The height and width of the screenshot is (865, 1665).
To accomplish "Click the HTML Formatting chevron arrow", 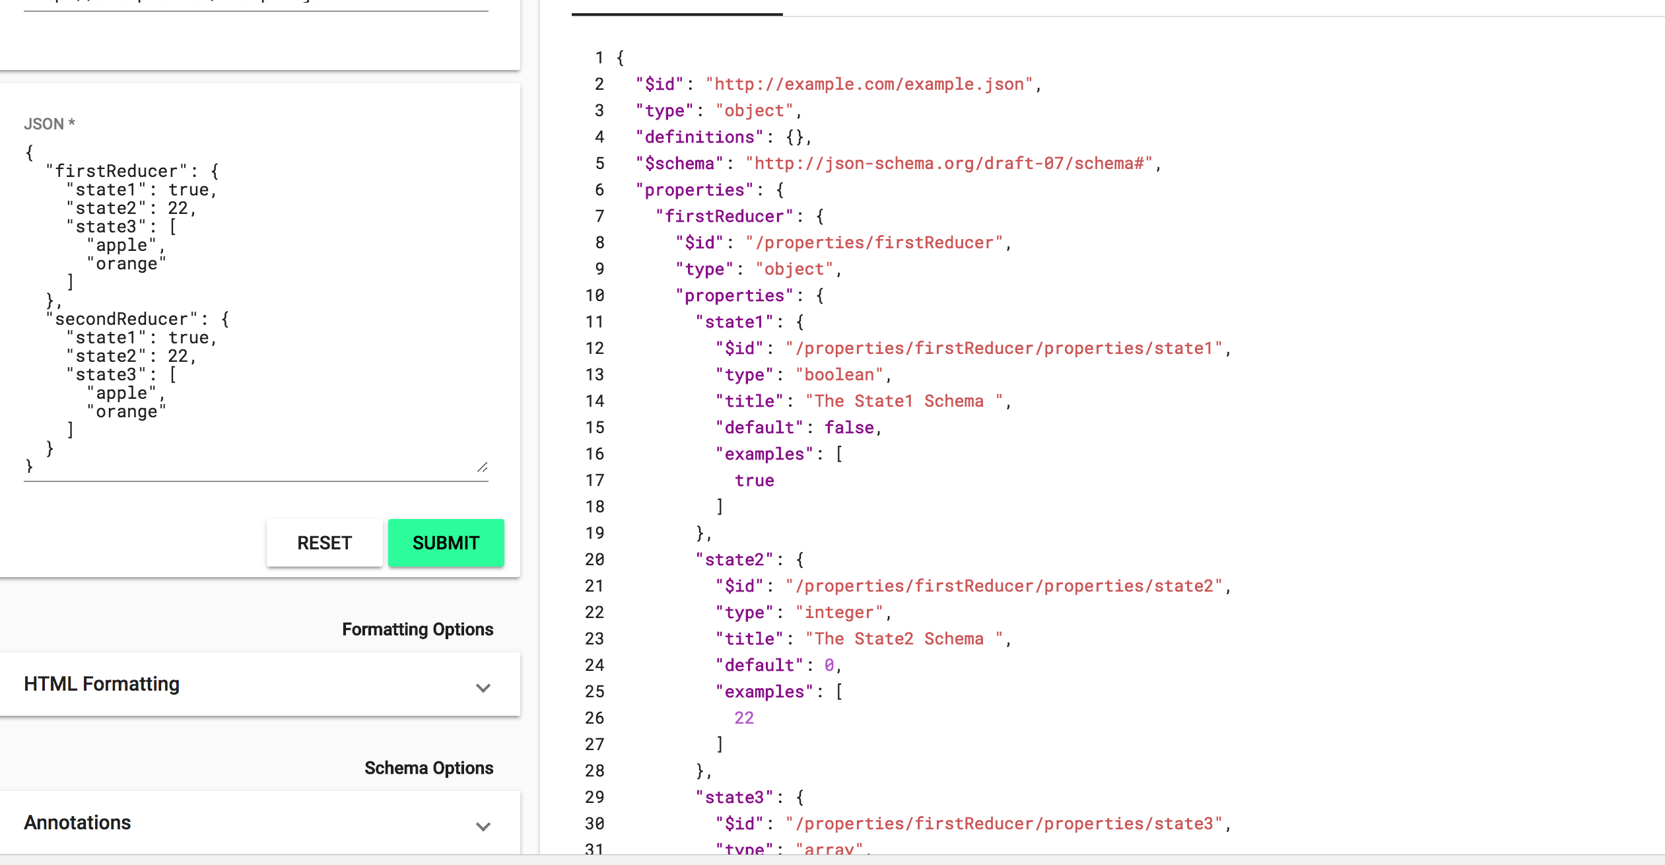I will 483,688.
